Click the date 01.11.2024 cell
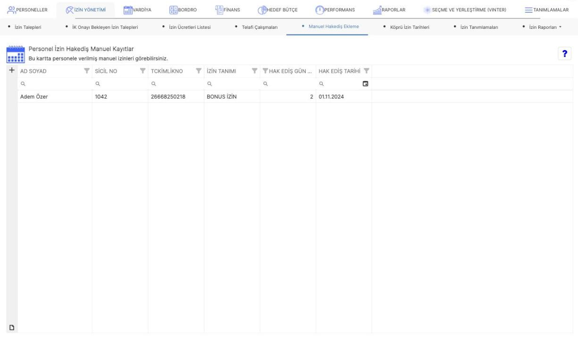Viewport: 578px width, 338px height. [x=343, y=97]
